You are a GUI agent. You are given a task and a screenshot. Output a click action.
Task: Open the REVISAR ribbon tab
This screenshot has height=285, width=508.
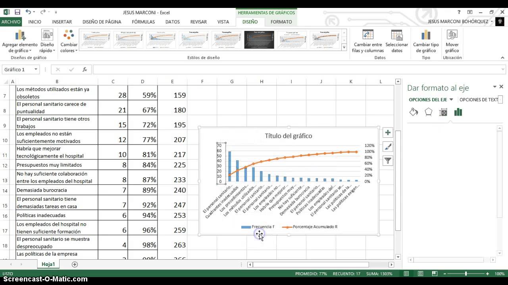[x=198, y=22]
